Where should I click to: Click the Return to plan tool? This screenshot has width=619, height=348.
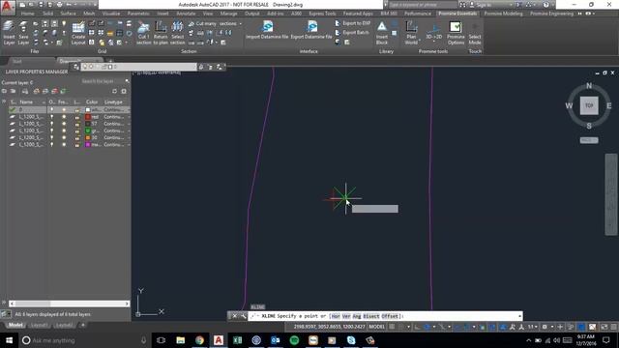[x=161, y=32]
